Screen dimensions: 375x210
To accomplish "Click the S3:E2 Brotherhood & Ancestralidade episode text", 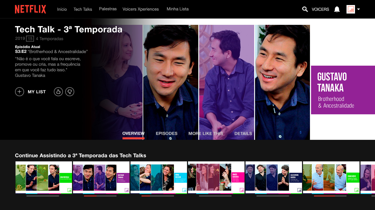I will [x=51, y=52].
